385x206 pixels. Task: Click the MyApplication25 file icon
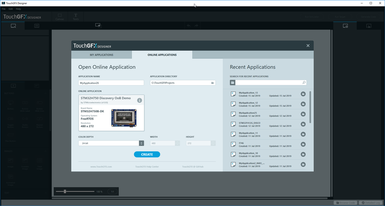coord(233,114)
